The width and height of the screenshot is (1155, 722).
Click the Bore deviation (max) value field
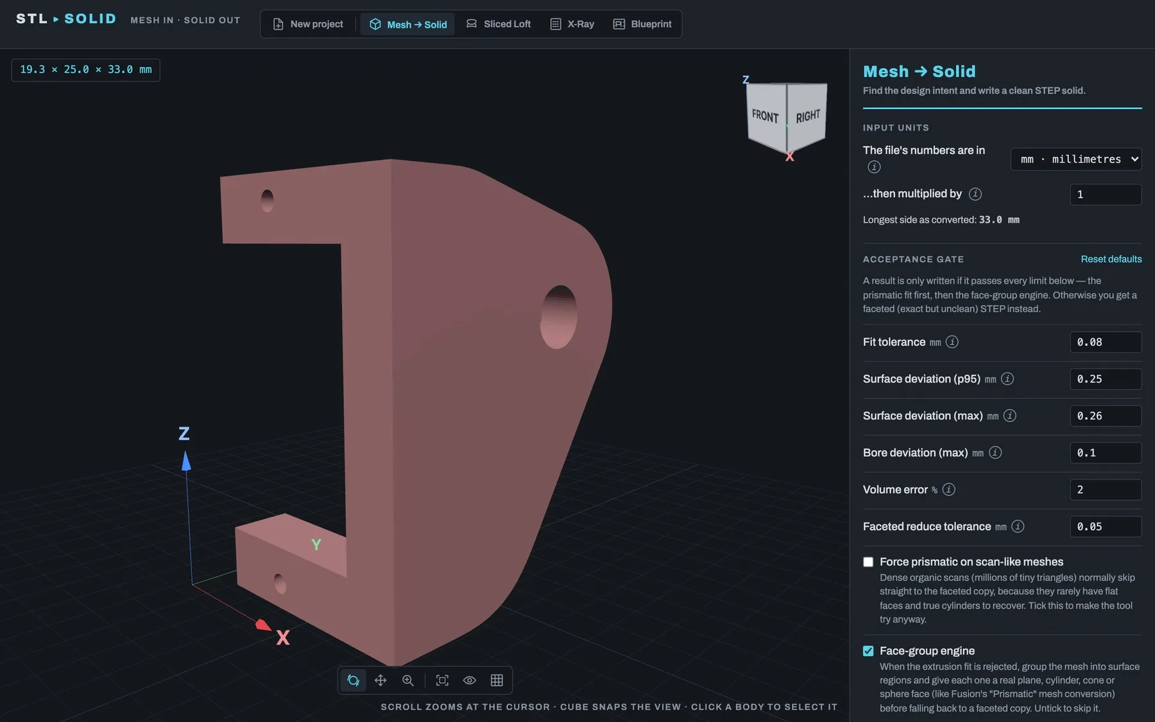[x=1106, y=453]
